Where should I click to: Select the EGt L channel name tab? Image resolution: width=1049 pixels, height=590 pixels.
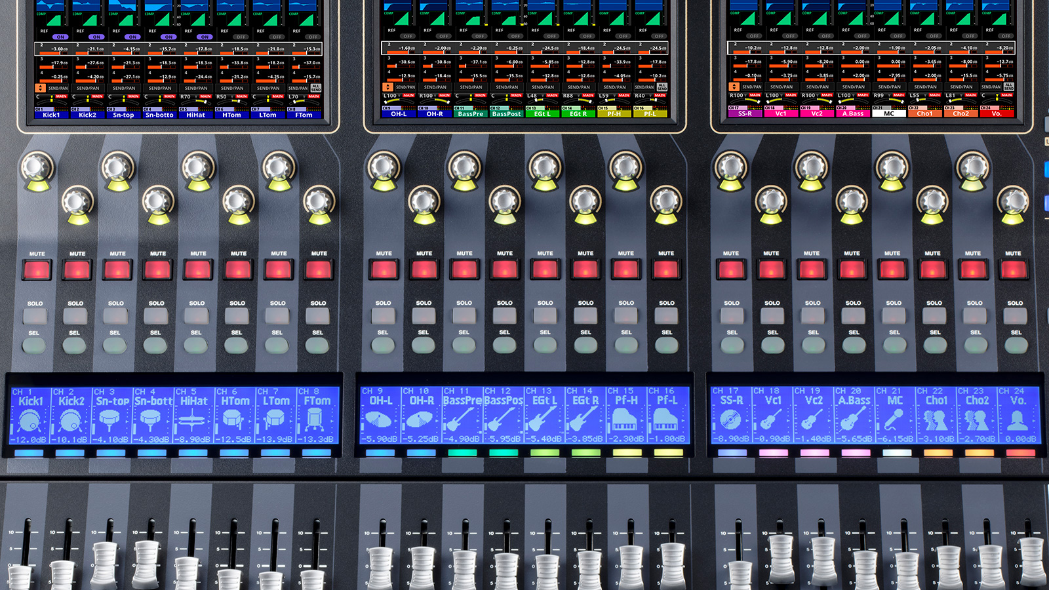click(542, 114)
